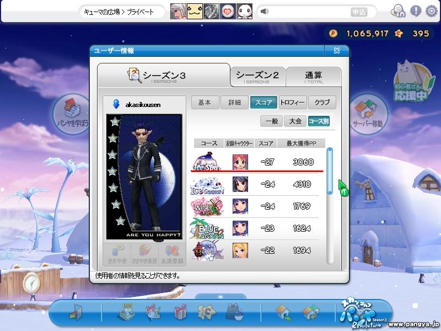Image resolution: width=441 pixels, height=331 pixels.
Task: Close the ユーザー情報 window
Action: 337,51
